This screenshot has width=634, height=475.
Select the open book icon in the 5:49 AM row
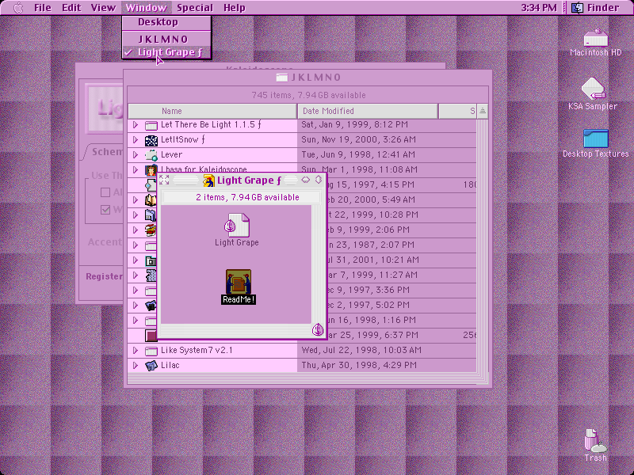pyautogui.click(x=151, y=200)
